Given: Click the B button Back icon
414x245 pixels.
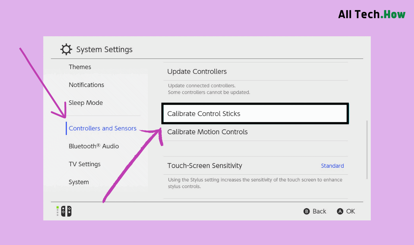Looking at the screenshot, I should pos(307,211).
